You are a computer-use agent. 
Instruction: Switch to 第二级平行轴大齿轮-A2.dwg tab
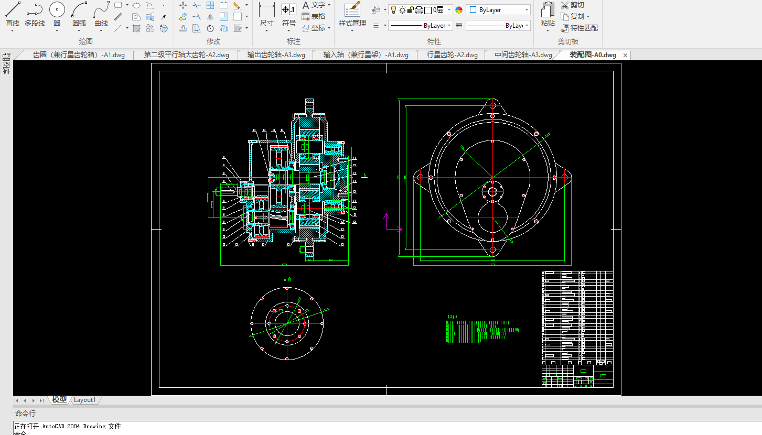click(x=187, y=55)
